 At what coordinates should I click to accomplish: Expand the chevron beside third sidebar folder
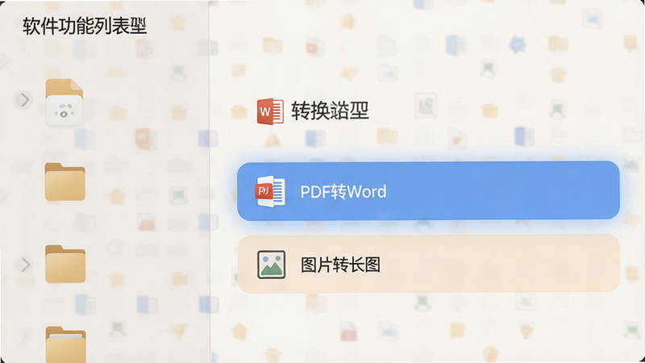[x=25, y=265]
